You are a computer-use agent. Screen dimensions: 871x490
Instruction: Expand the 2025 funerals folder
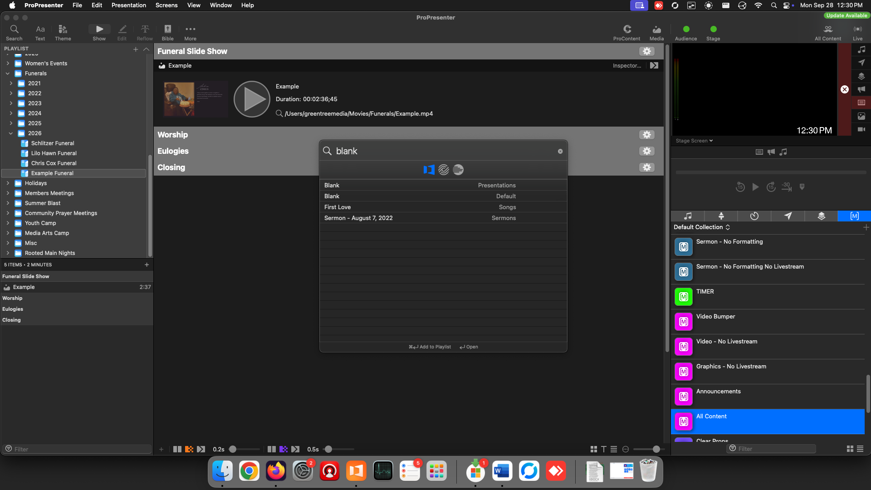pyautogui.click(x=11, y=123)
